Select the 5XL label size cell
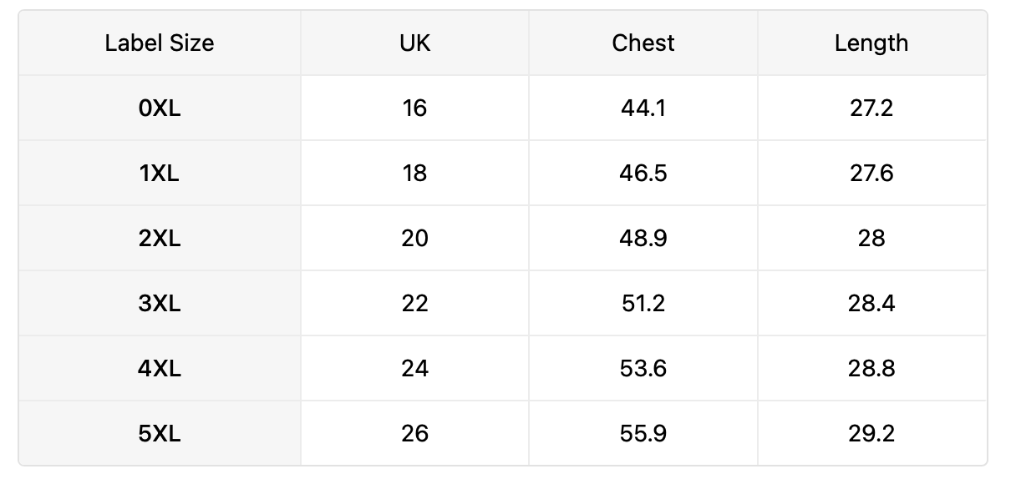The width and height of the screenshot is (1016, 479). click(160, 433)
